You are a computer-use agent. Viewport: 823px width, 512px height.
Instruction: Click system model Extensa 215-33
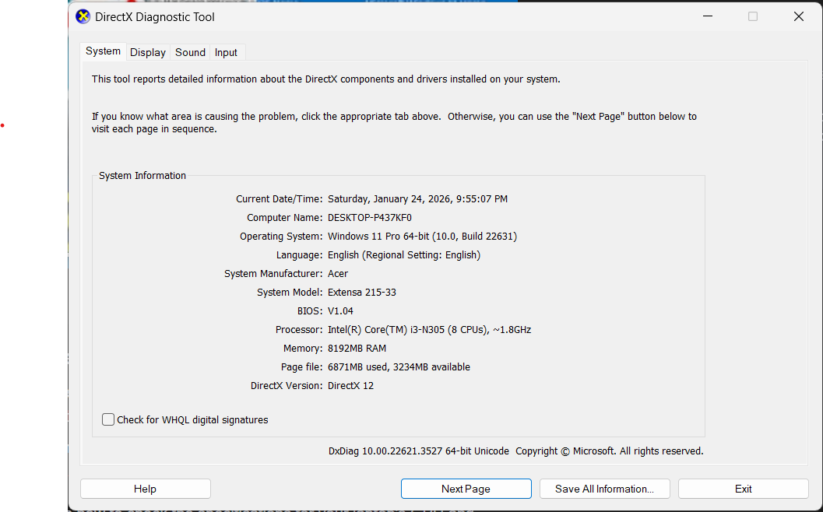361,293
